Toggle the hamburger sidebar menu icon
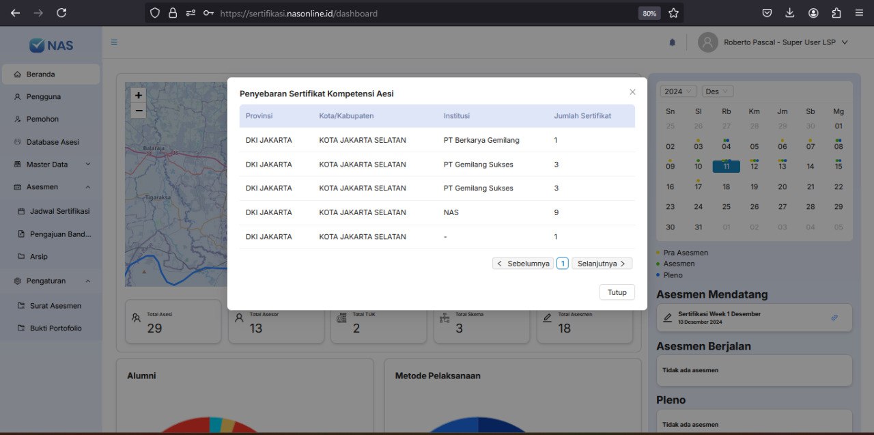The width and height of the screenshot is (874, 435). [114, 42]
